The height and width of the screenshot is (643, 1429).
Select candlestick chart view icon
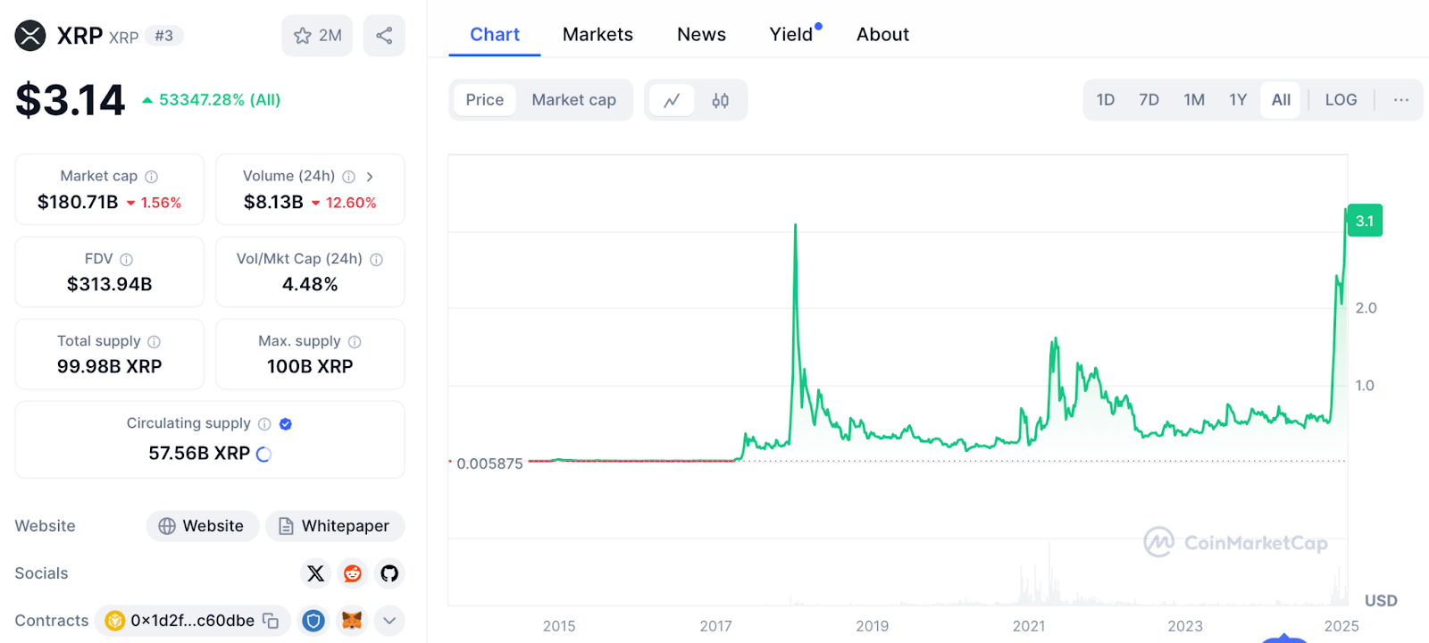pyautogui.click(x=720, y=100)
